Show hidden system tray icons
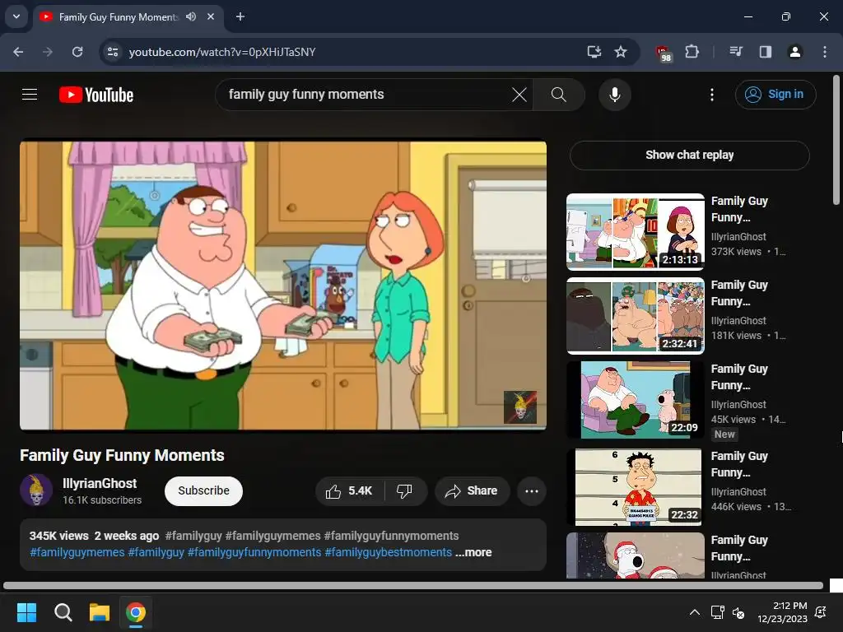Screen dimensions: 843x632 [695, 612]
